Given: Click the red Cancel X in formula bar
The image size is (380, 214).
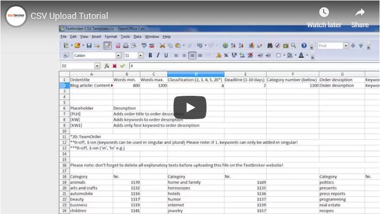Looking at the screenshot, I should pyautogui.click(x=115, y=66).
